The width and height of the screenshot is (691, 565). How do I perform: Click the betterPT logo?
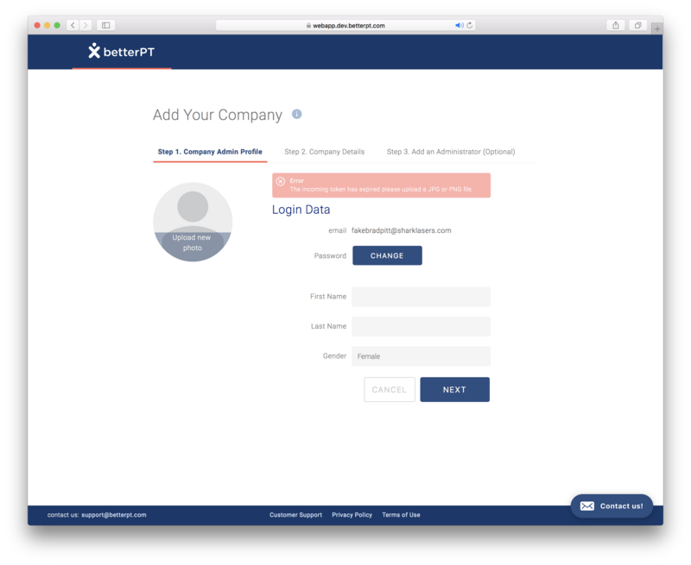point(122,52)
